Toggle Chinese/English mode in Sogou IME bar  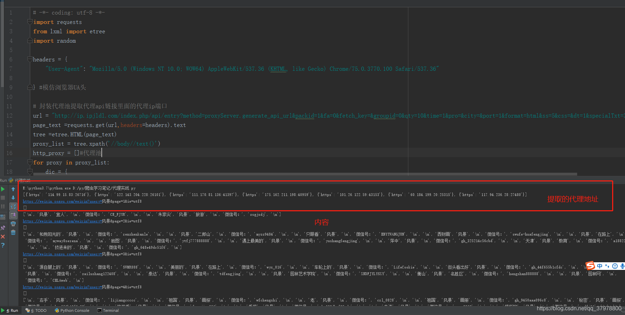(600, 266)
